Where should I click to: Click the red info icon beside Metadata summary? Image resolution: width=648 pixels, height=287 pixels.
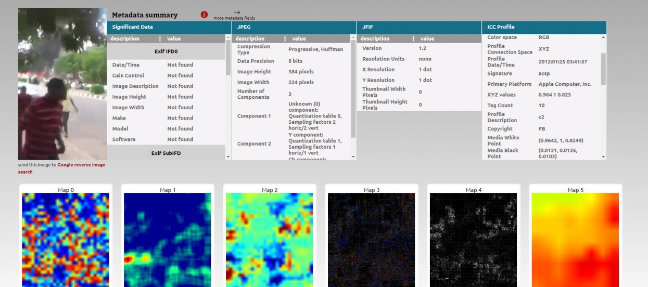coord(204,15)
